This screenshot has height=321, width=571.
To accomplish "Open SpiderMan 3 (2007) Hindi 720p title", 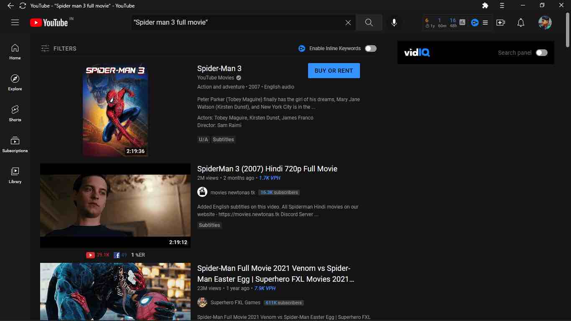I will point(267,169).
